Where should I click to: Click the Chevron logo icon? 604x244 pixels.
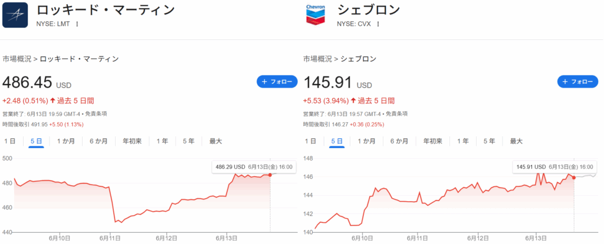click(316, 15)
